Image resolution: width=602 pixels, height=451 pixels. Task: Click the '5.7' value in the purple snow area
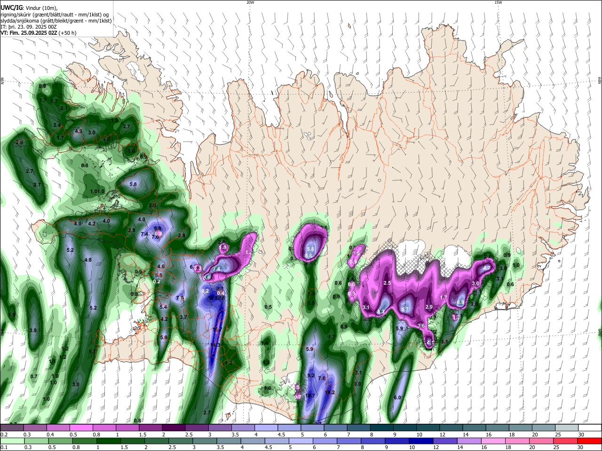[x=405, y=309]
